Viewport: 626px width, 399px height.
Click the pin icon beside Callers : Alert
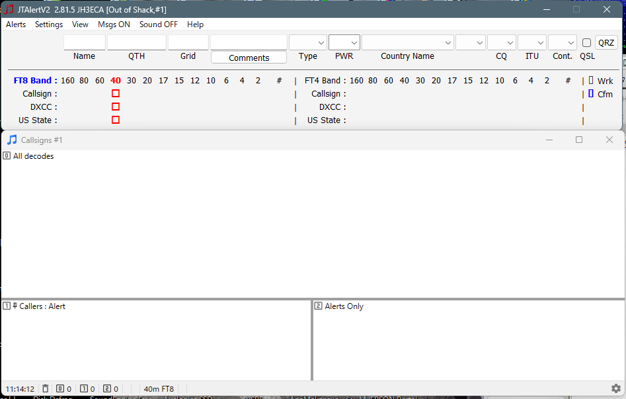(15, 306)
